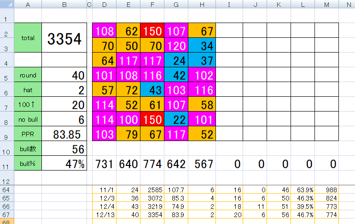Click the orange cell with score 72
The image size is (355, 224).
128,89
